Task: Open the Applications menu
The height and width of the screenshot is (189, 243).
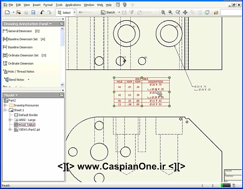Action: [73, 5]
